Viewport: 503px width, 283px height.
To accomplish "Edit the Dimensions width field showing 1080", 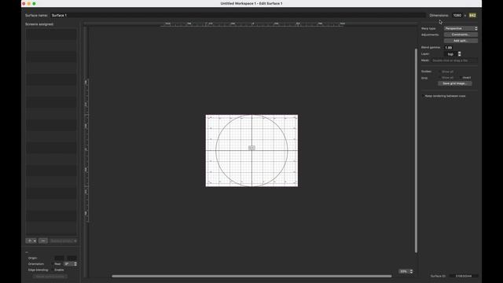I will click(x=457, y=16).
